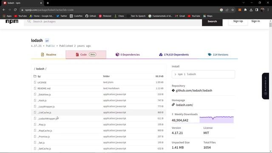Image resolution: width=272 pixels, height=153 pixels.
Task: Click the Dependents cubes icon
Action: pyautogui.click(x=161, y=54)
